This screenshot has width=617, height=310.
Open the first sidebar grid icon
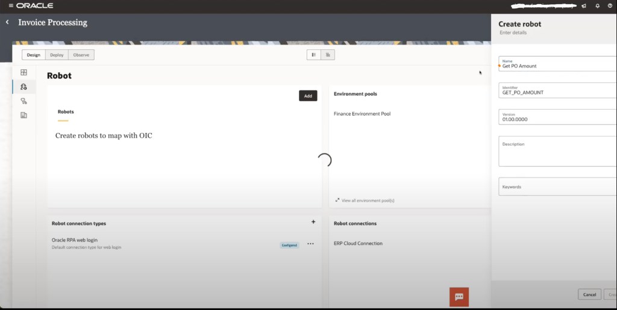pos(23,72)
